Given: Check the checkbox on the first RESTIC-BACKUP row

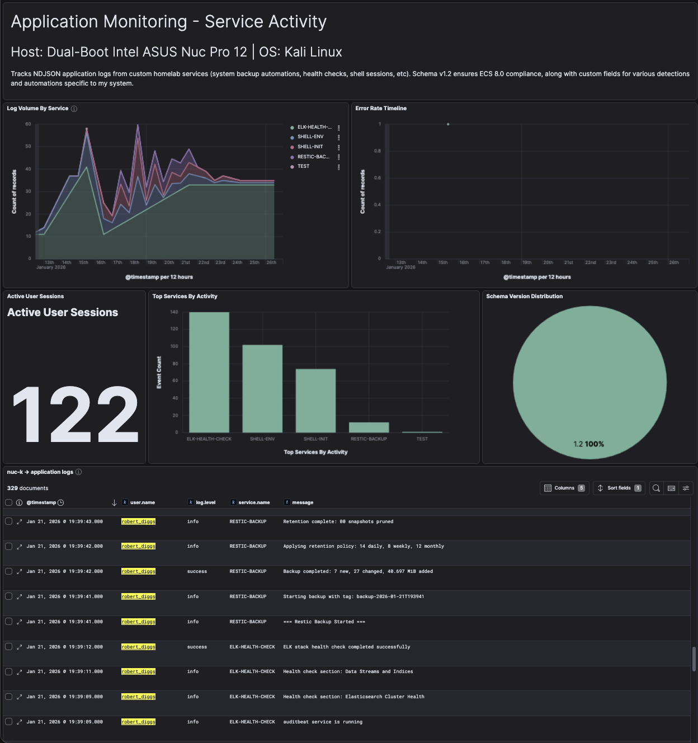Looking at the screenshot, I should click(x=8, y=521).
